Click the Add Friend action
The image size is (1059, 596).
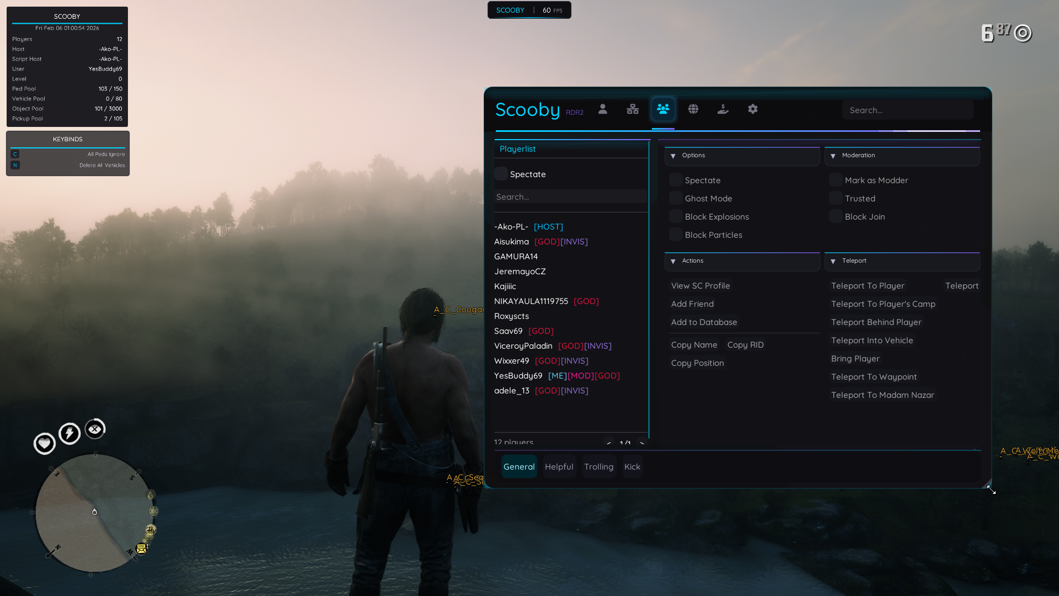692,304
